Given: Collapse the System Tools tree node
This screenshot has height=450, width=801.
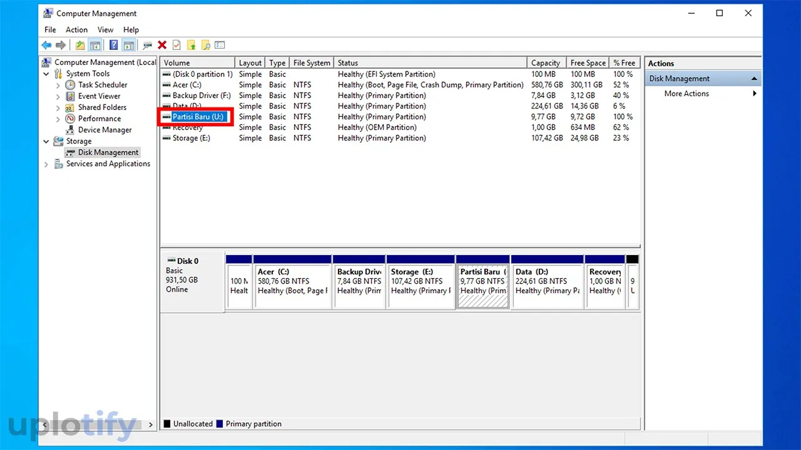Looking at the screenshot, I should click(x=46, y=74).
